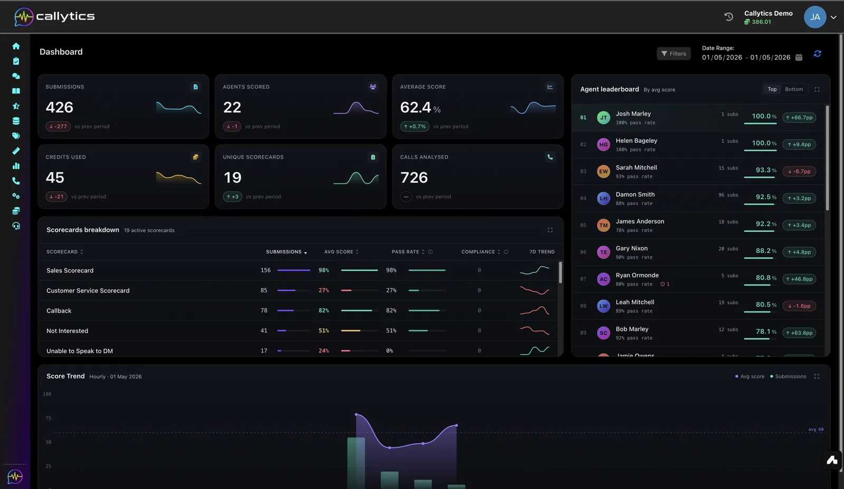Select Josh Marley in leaderboard
Image resolution: width=844 pixels, height=489 pixels.
[x=698, y=118]
